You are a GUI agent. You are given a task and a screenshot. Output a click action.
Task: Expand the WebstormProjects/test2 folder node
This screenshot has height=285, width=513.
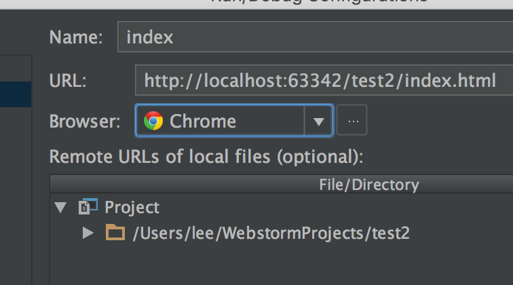click(x=88, y=233)
